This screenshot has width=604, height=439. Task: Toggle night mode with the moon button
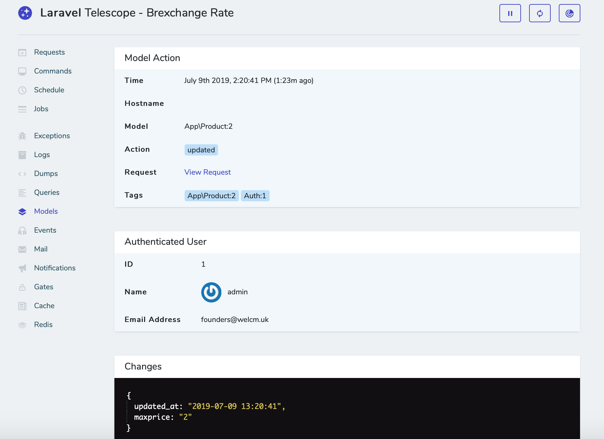coord(569,13)
